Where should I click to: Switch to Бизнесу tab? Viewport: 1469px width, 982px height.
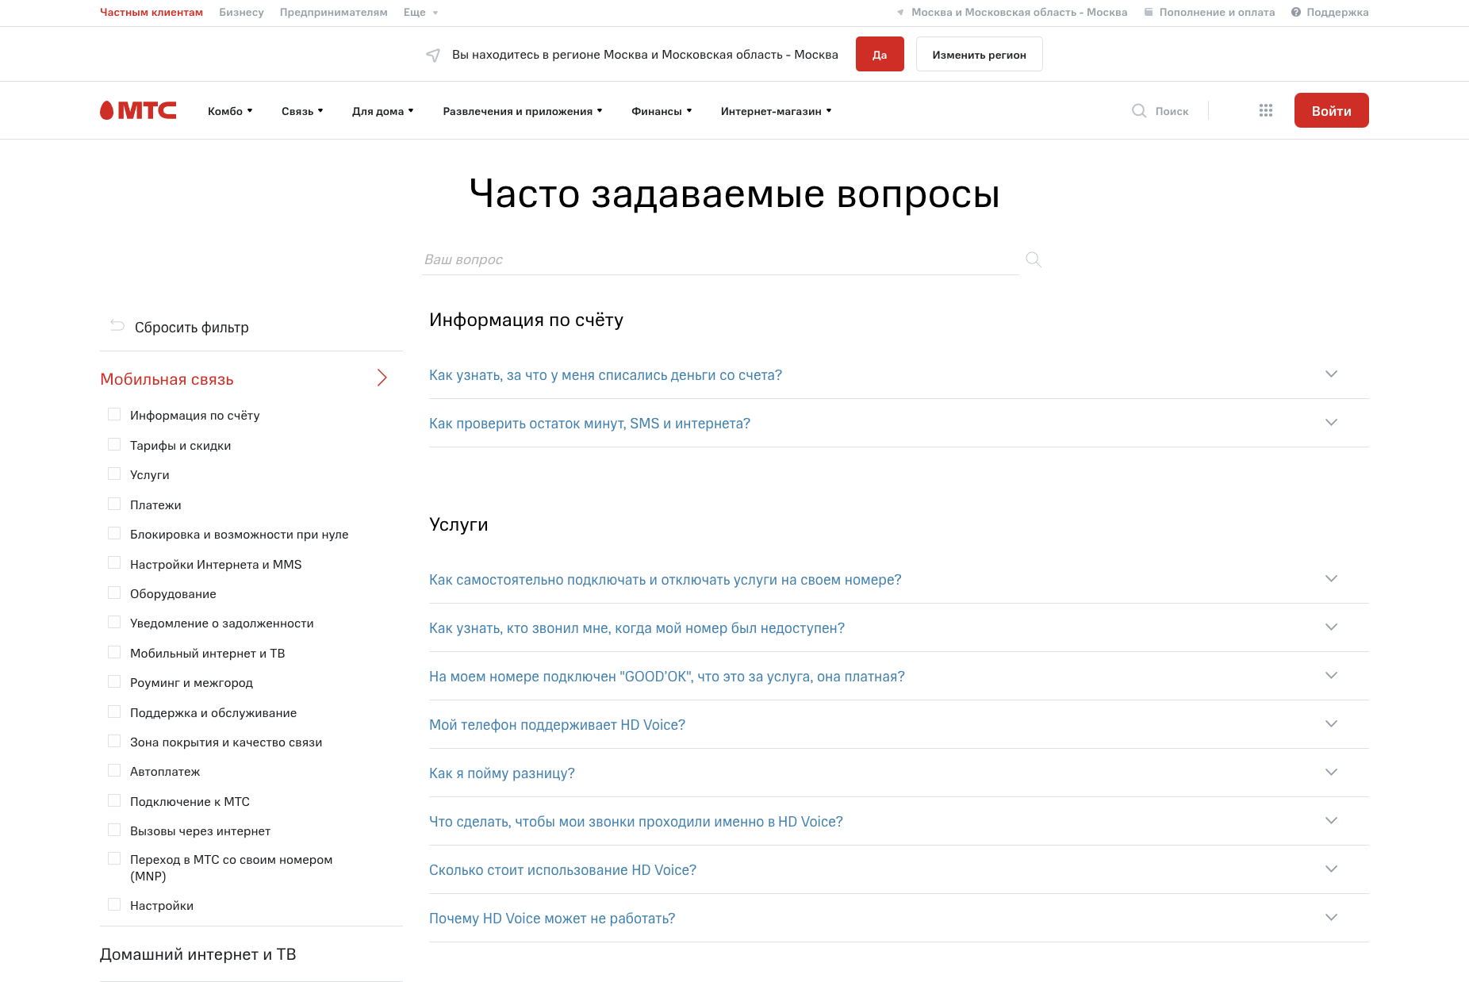point(241,12)
